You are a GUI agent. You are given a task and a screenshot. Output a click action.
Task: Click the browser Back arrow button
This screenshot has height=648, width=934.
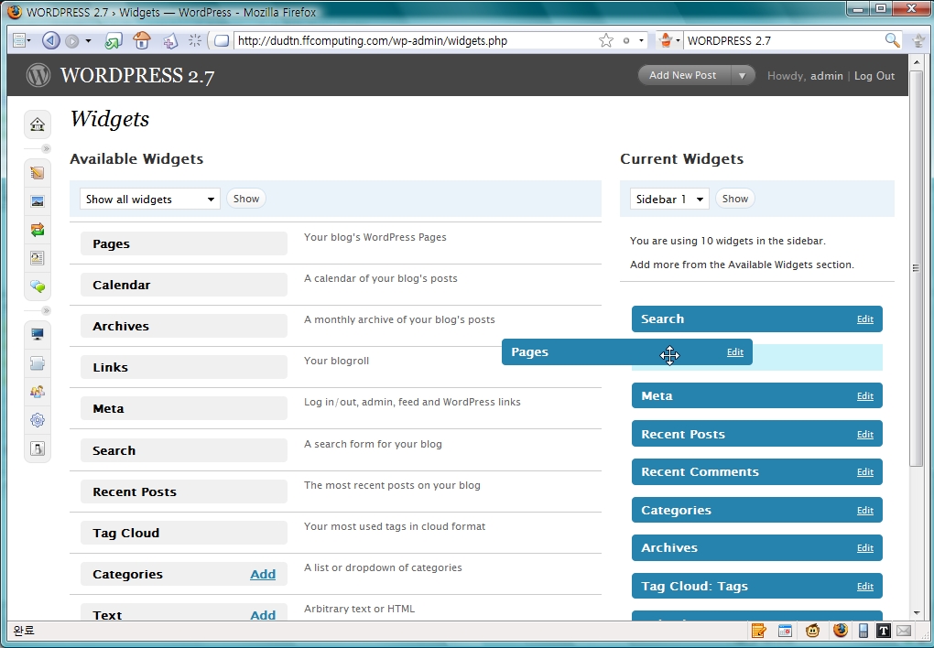50,40
